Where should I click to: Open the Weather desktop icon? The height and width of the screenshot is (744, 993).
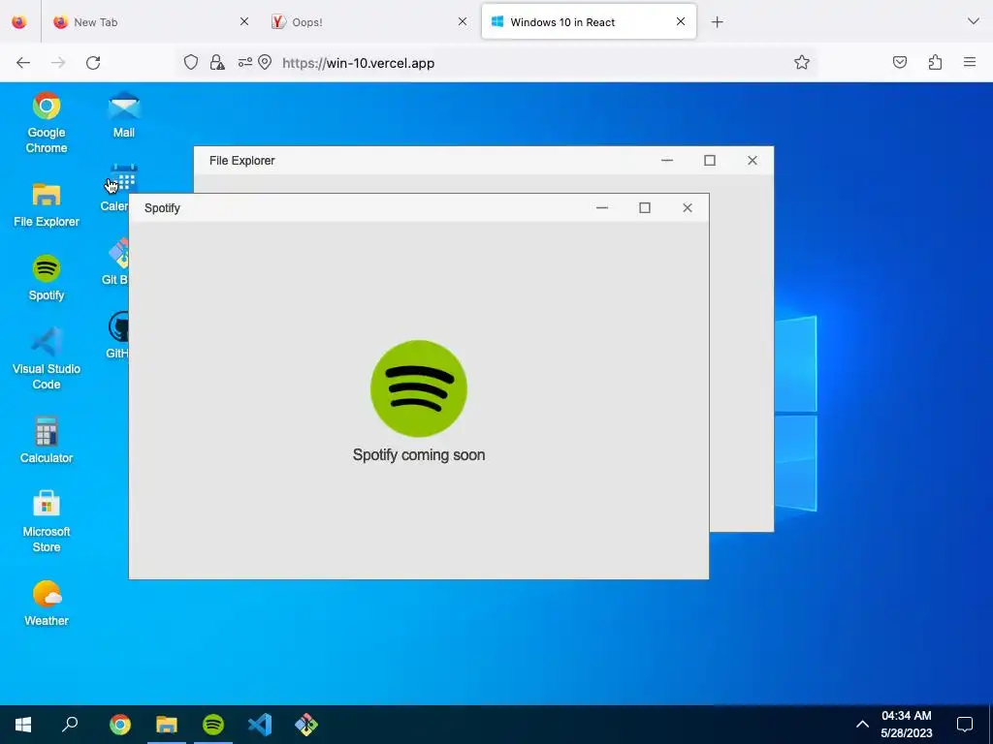click(x=47, y=603)
